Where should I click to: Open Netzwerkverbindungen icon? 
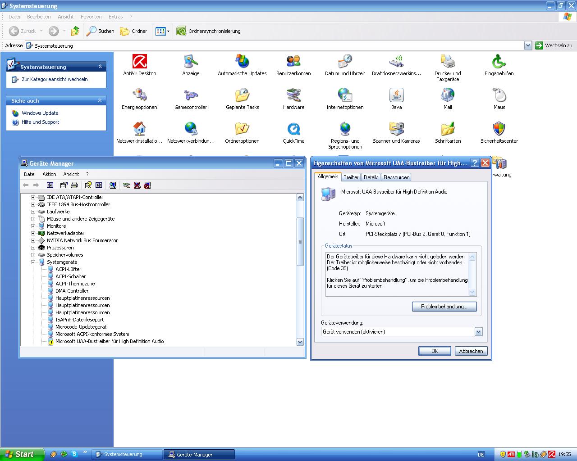pyautogui.click(x=191, y=132)
